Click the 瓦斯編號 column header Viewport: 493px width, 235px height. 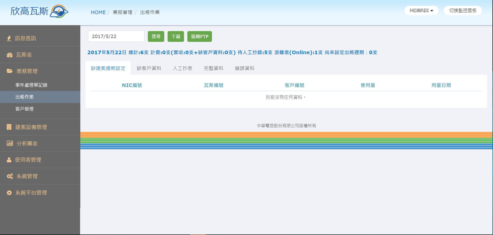click(x=214, y=85)
